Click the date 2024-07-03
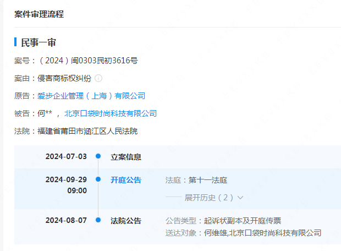The width and height of the screenshot is (341, 251). 66,156
